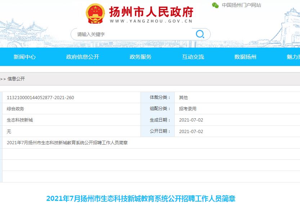Click the national emblem logo
Screen dimensions: 300x207
95,14
